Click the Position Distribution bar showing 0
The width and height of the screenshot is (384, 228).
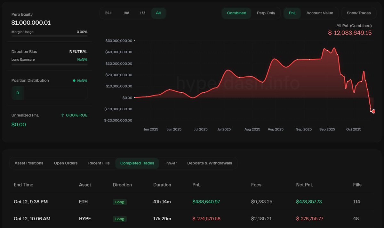(49, 93)
